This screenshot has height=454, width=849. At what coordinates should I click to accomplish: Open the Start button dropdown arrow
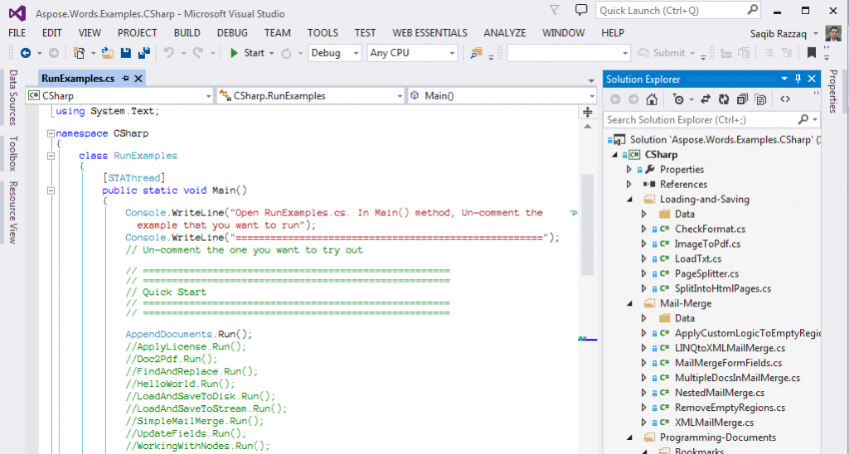(272, 53)
